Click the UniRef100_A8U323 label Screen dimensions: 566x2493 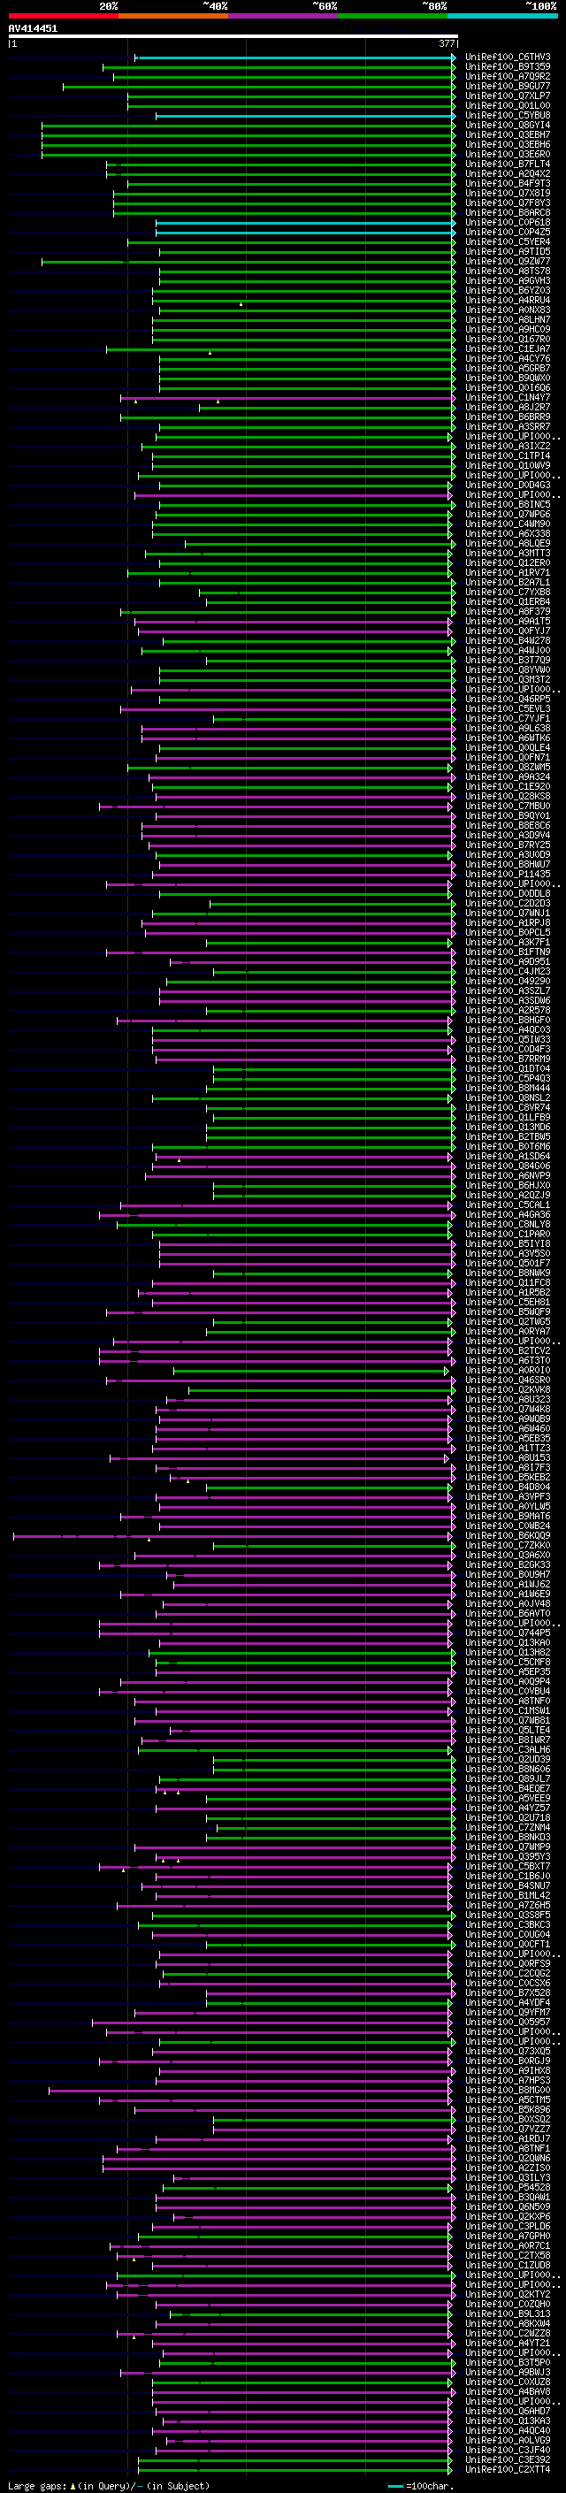point(508,1399)
